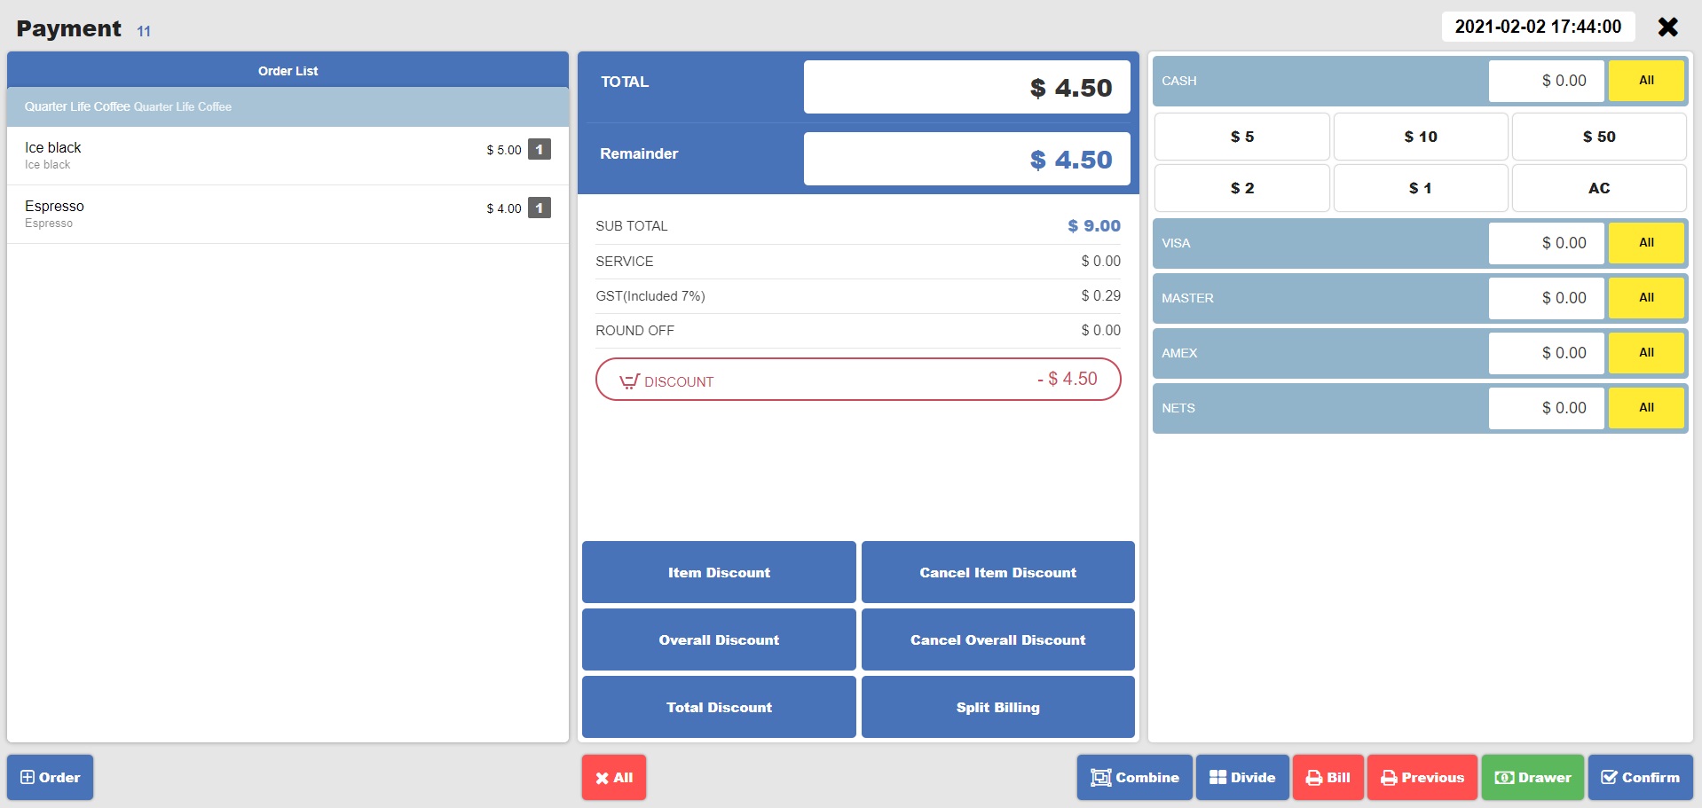Cancel the Overall Discount
Screen dimensions: 1702x808
[997, 639]
